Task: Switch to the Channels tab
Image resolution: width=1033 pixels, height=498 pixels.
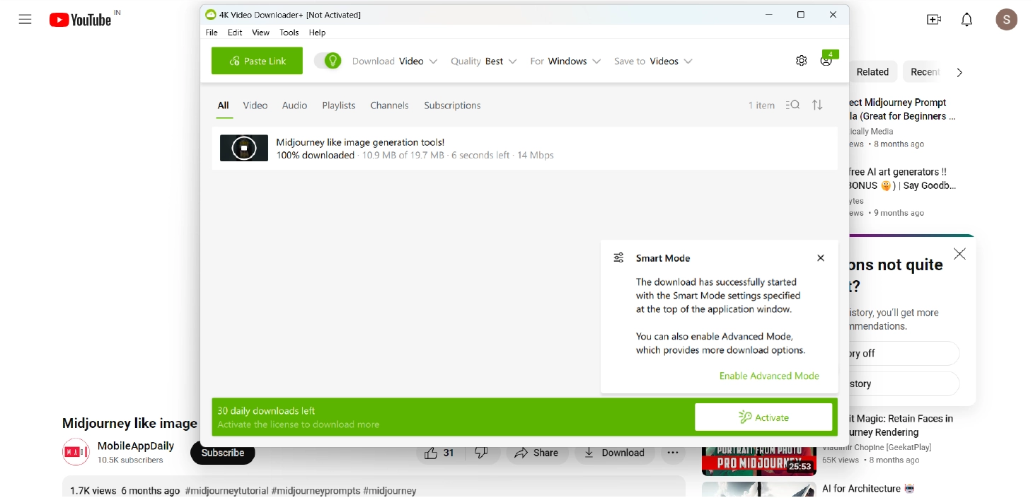Action: [x=389, y=105]
